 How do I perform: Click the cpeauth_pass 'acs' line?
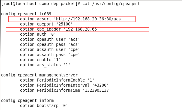(50, 44)
